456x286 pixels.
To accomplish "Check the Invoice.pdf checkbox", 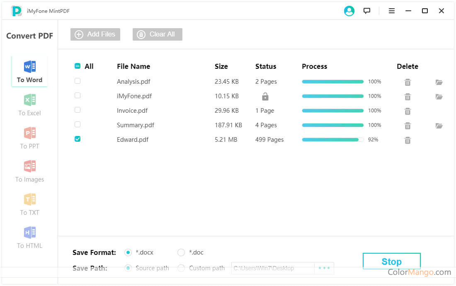I will (78, 110).
